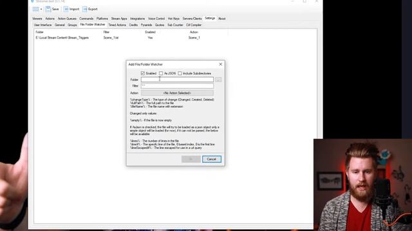Click the Export toolbar button
Image resolution: width=412 pixels, height=231 pixels.
pyautogui.click(x=90, y=9)
